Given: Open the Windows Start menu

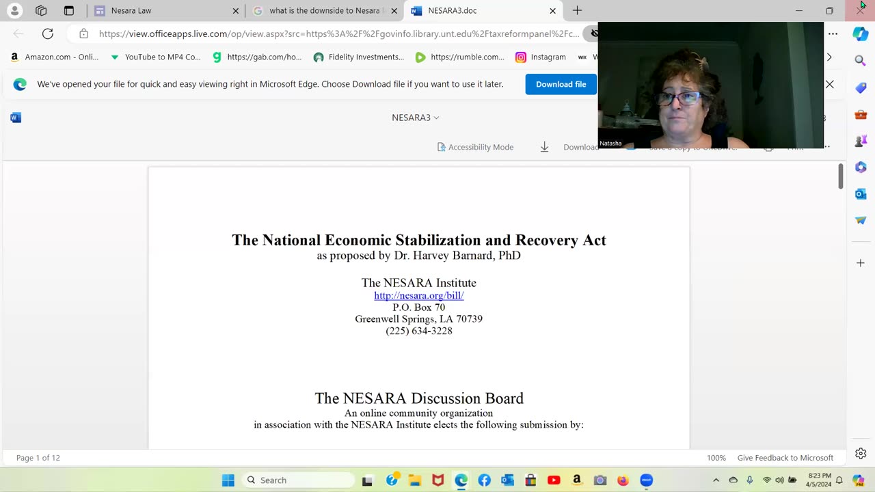Looking at the screenshot, I should 228,480.
